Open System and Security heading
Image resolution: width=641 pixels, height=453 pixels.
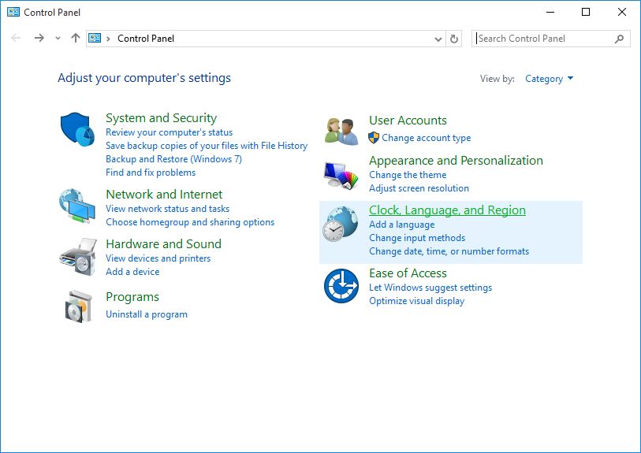(x=161, y=118)
